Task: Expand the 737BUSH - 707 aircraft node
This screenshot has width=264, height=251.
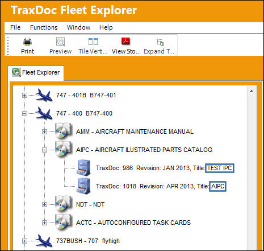Action: [x=24, y=241]
